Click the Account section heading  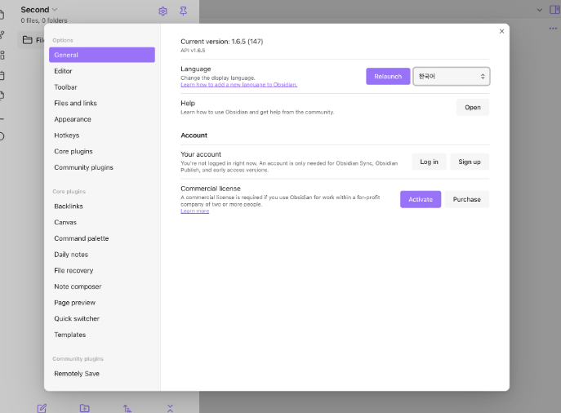pyautogui.click(x=194, y=135)
